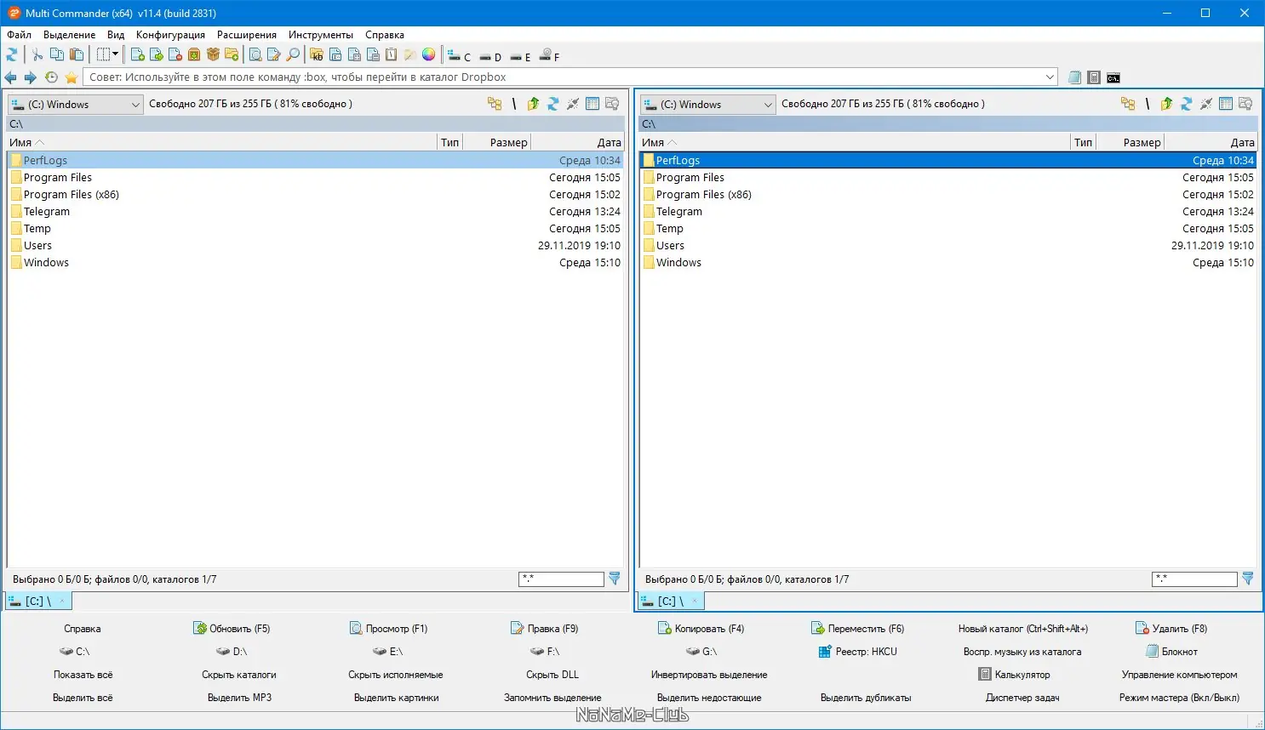Expand the command line history dropdown arrow
The width and height of the screenshot is (1265, 730).
coord(1050,77)
